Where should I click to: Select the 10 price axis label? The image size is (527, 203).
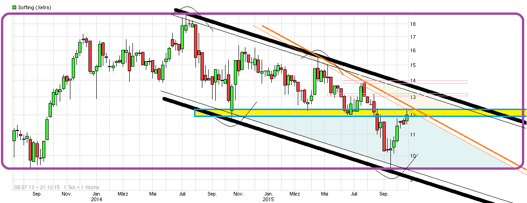tap(413, 156)
